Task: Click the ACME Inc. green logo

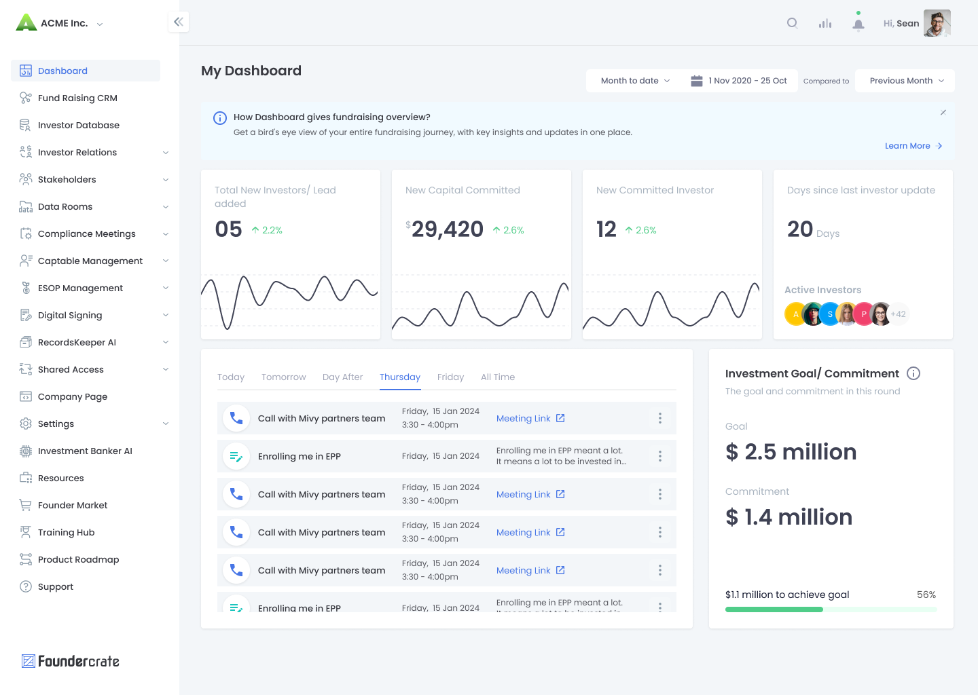Action: tap(26, 22)
